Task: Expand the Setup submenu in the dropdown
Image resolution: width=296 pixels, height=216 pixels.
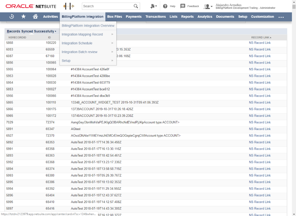Action: [x=88, y=61]
